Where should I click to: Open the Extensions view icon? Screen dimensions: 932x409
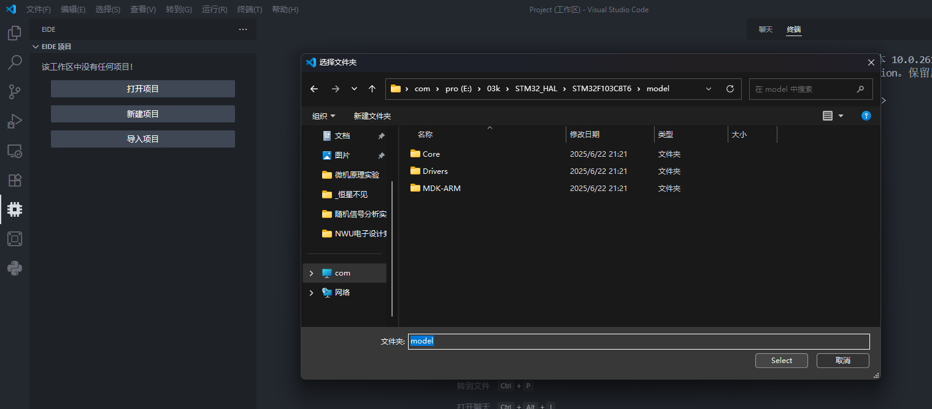tap(15, 180)
